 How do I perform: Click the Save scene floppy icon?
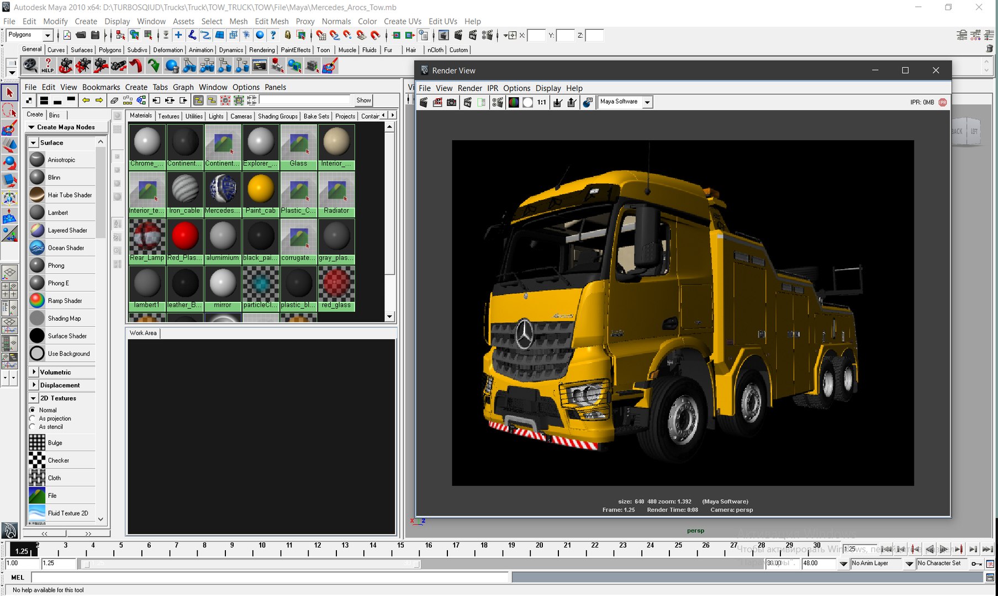[95, 35]
